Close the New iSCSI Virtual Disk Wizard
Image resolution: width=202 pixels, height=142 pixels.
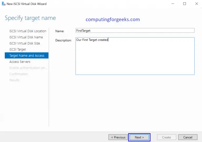click(196, 4)
